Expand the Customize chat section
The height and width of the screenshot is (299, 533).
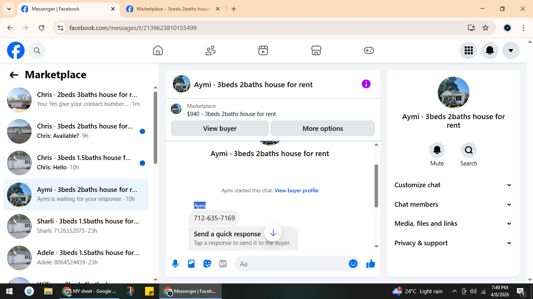(x=453, y=185)
